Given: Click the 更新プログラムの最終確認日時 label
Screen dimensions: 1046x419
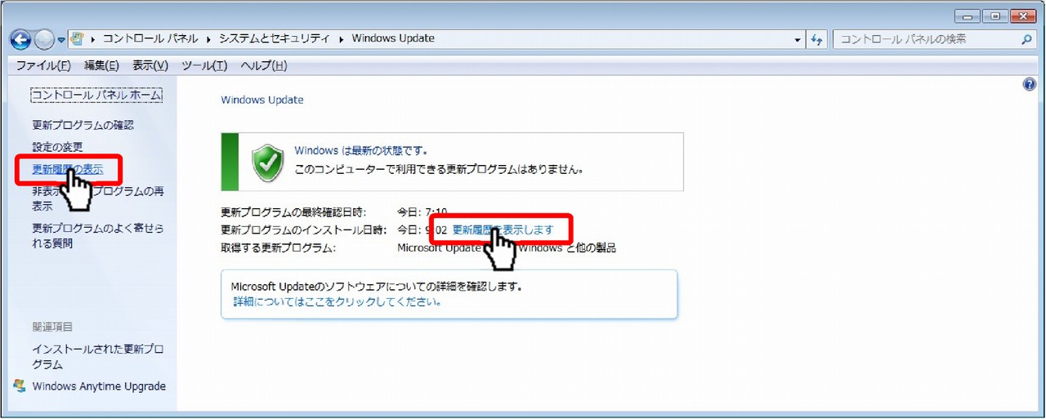Looking at the screenshot, I should 294,212.
